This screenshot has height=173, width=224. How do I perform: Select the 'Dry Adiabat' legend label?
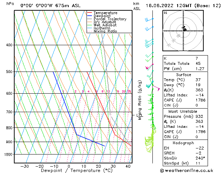pyautogui.click(x=105, y=22)
